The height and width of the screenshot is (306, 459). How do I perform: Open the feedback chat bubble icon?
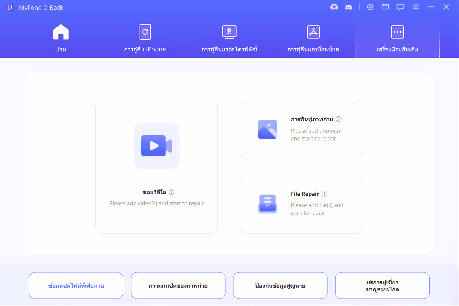[400, 7]
